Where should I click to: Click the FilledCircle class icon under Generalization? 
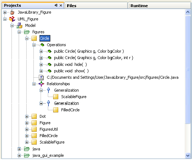tap(56, 110)
